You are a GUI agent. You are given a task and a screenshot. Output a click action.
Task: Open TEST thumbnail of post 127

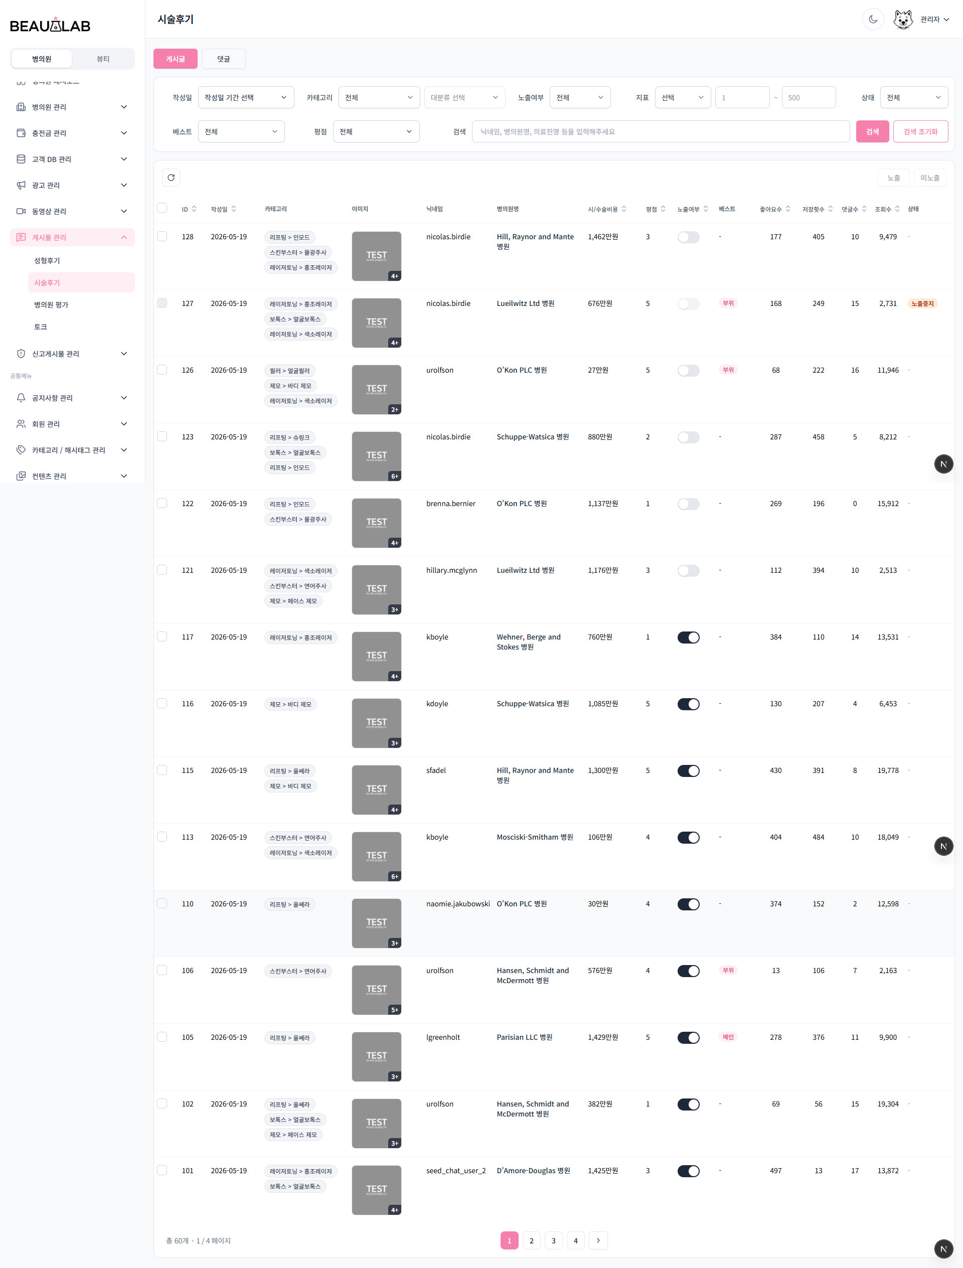click(x=377, y=323)
